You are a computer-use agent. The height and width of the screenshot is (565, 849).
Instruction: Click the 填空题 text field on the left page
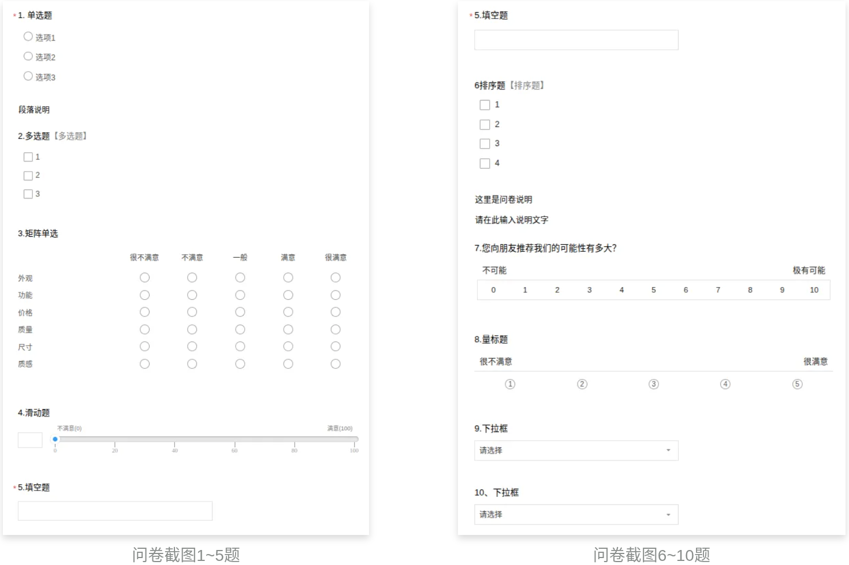[x=115, y=511]
